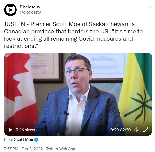
Task: Click the 0:29 / 2:20 time display
Action: click(x=120, y=130)
